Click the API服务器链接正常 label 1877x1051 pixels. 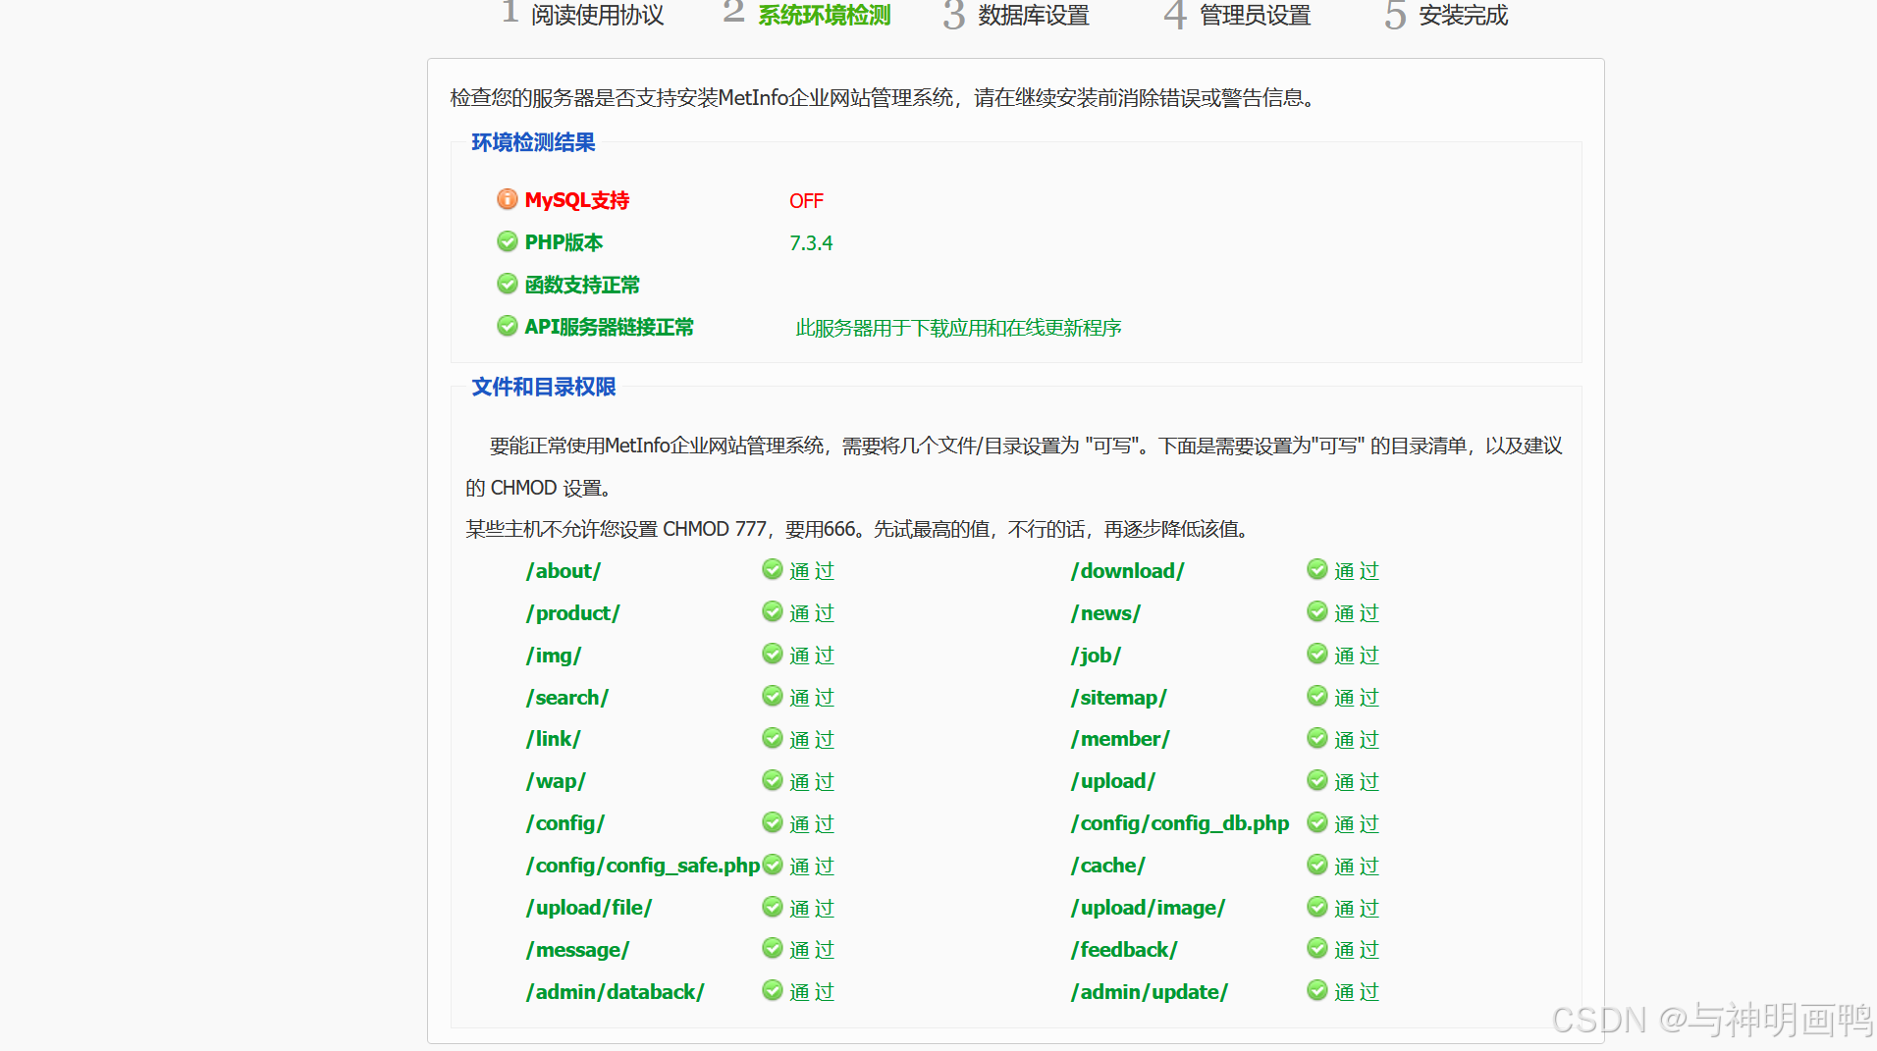click(609, 327)
